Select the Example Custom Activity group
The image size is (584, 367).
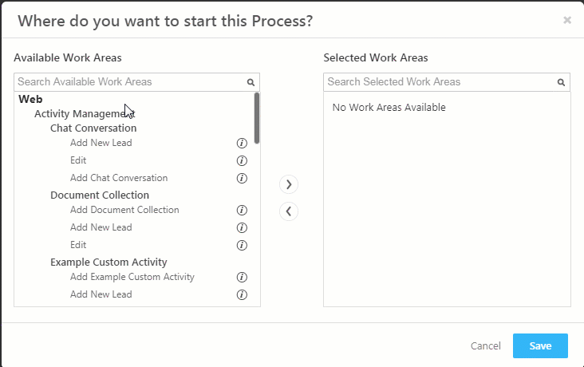click(109, 262)
